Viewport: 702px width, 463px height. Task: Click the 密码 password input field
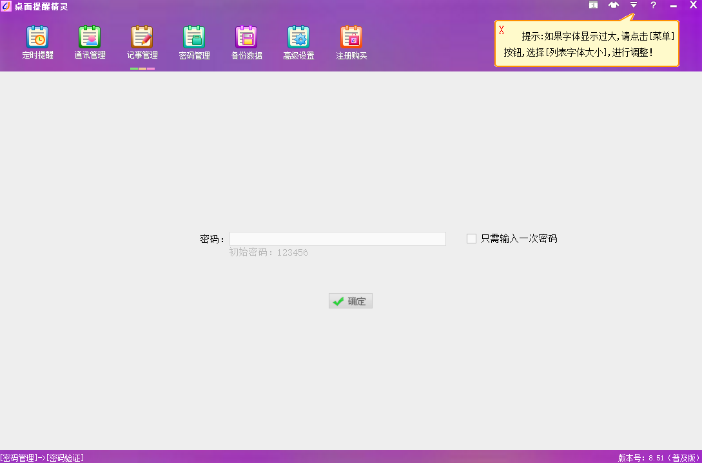[338, 239]
